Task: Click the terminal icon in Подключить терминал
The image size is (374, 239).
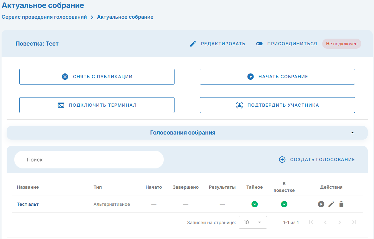Action: click(x=61, y=105)
